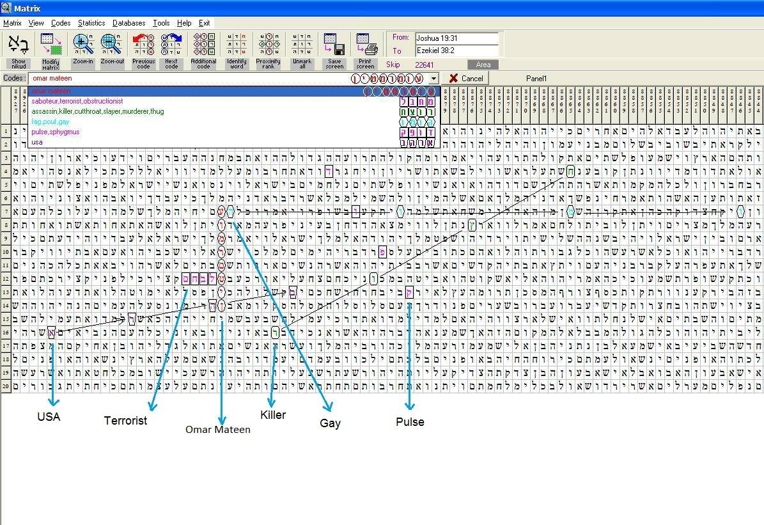Open the Codes menu
The height and width of the screenshot is (525, 764).
pyautogui.click(x=61, y=23)
